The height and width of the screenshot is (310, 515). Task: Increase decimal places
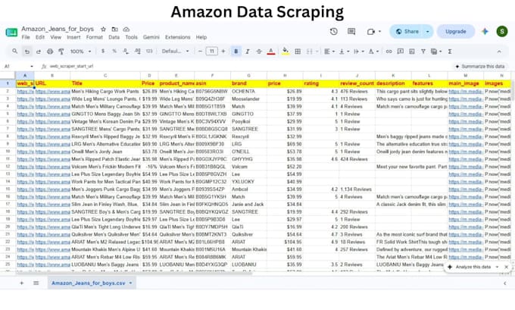click(x=138, y=52)
